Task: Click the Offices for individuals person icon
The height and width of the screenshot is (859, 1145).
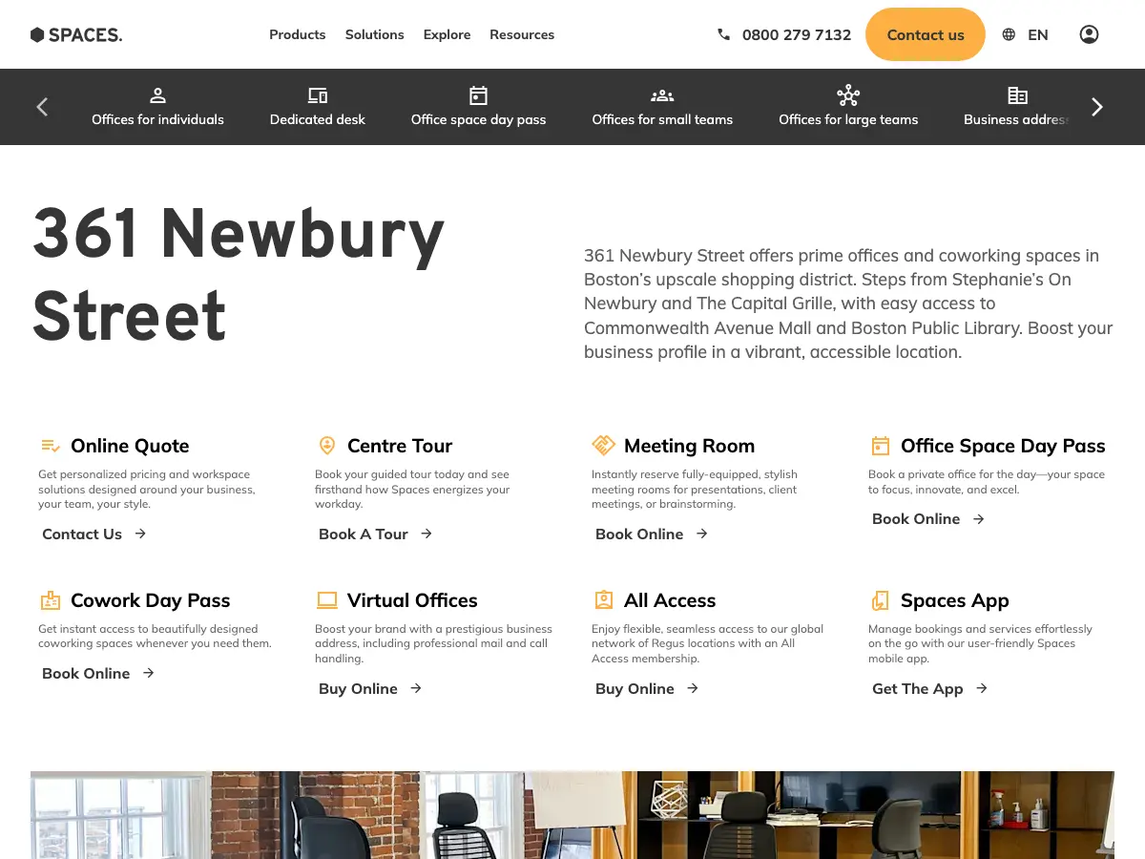Action: [x=158, y=95]
